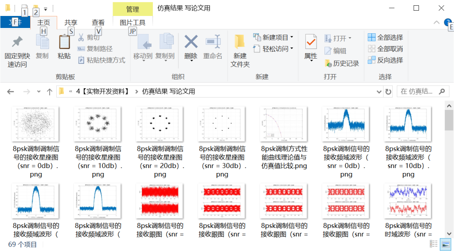Click the Back navigation arrow
The height and width of the screenshot is (251, 454).
pyautogui.click(x=11, y=92)
